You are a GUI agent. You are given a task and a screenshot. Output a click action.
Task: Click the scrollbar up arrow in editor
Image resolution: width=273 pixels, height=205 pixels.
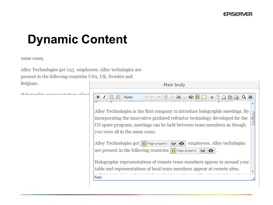[253, 104]
